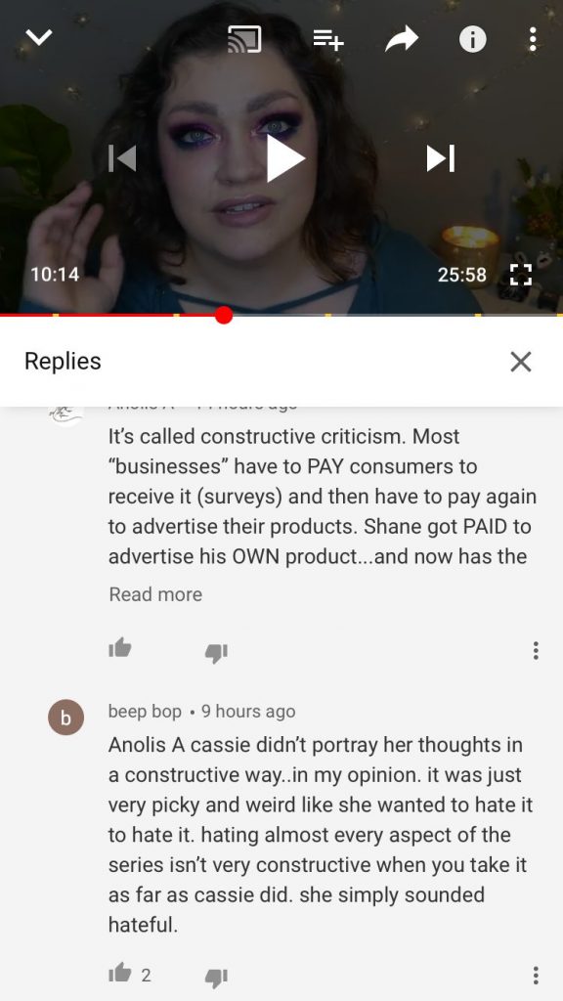Enter fullscreen mode
The height and width of the screenshot is (1001, 563).
[x=521, y=275]
